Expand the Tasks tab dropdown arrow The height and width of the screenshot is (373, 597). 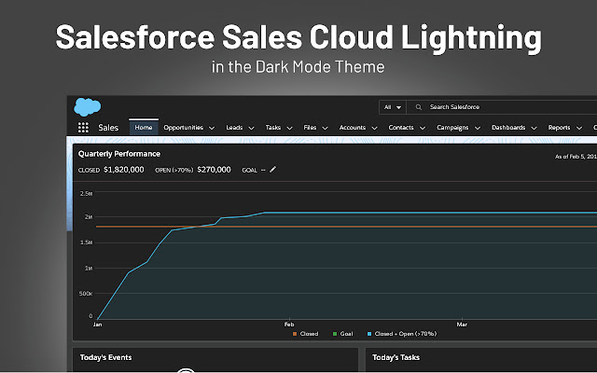[x=290, y=128]
